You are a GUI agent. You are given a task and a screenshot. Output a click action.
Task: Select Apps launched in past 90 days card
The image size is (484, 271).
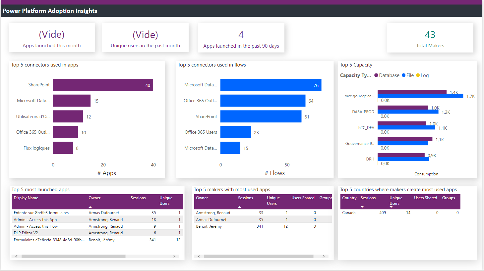click(241, 38)
